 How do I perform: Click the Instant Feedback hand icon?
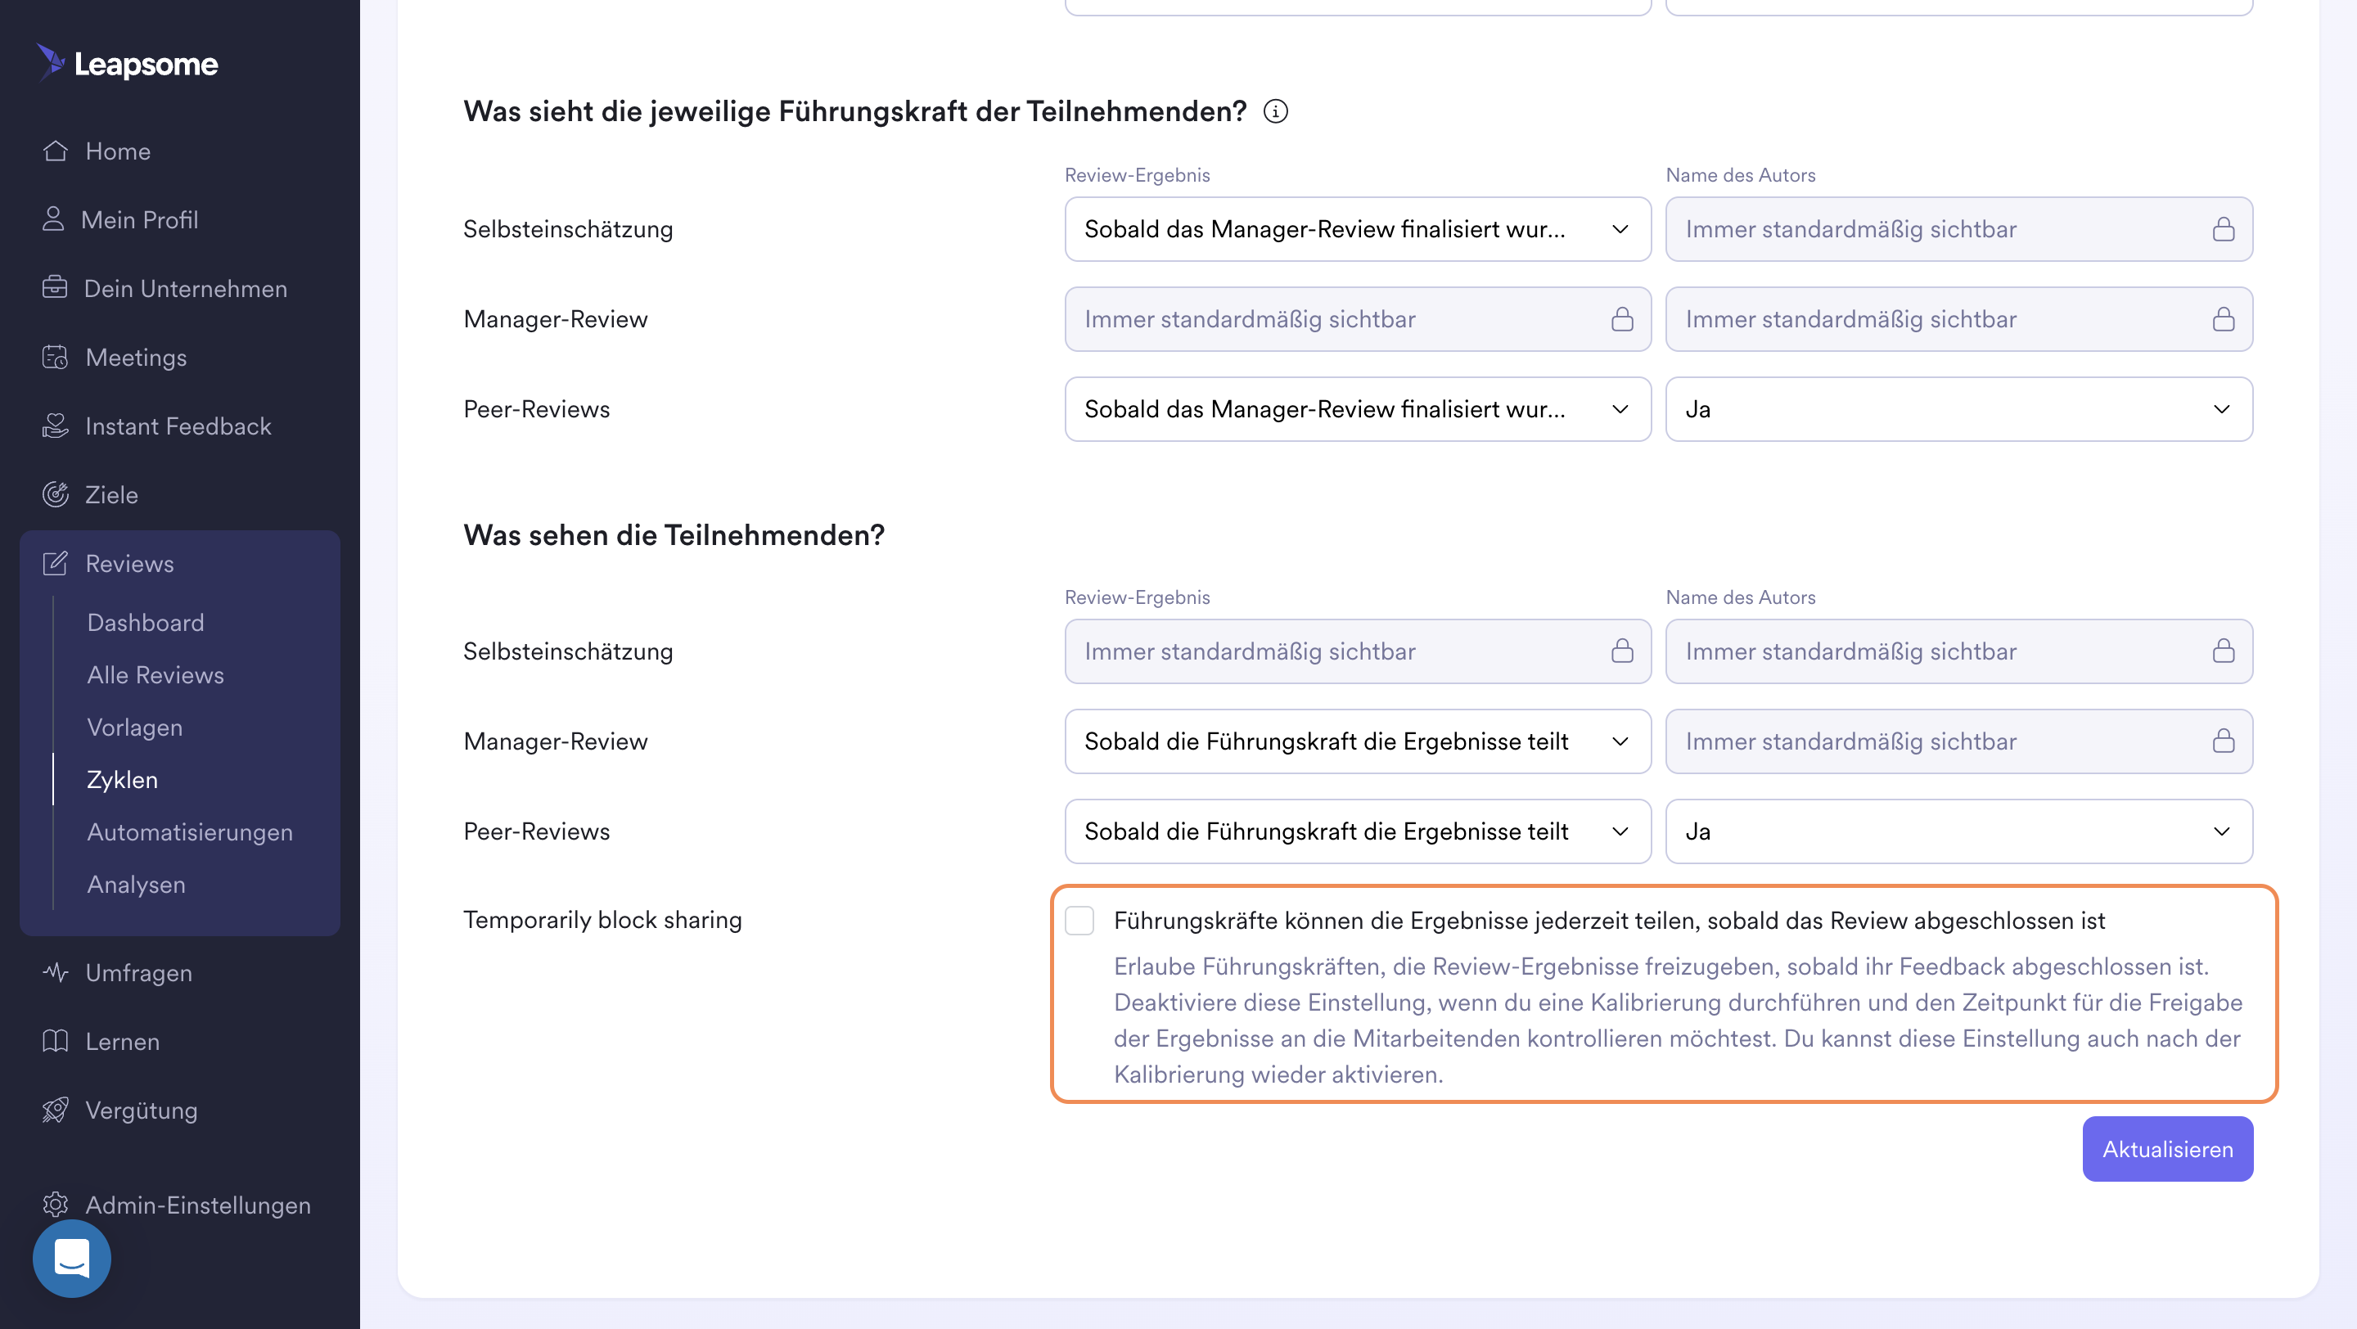[x=55, y=426]
